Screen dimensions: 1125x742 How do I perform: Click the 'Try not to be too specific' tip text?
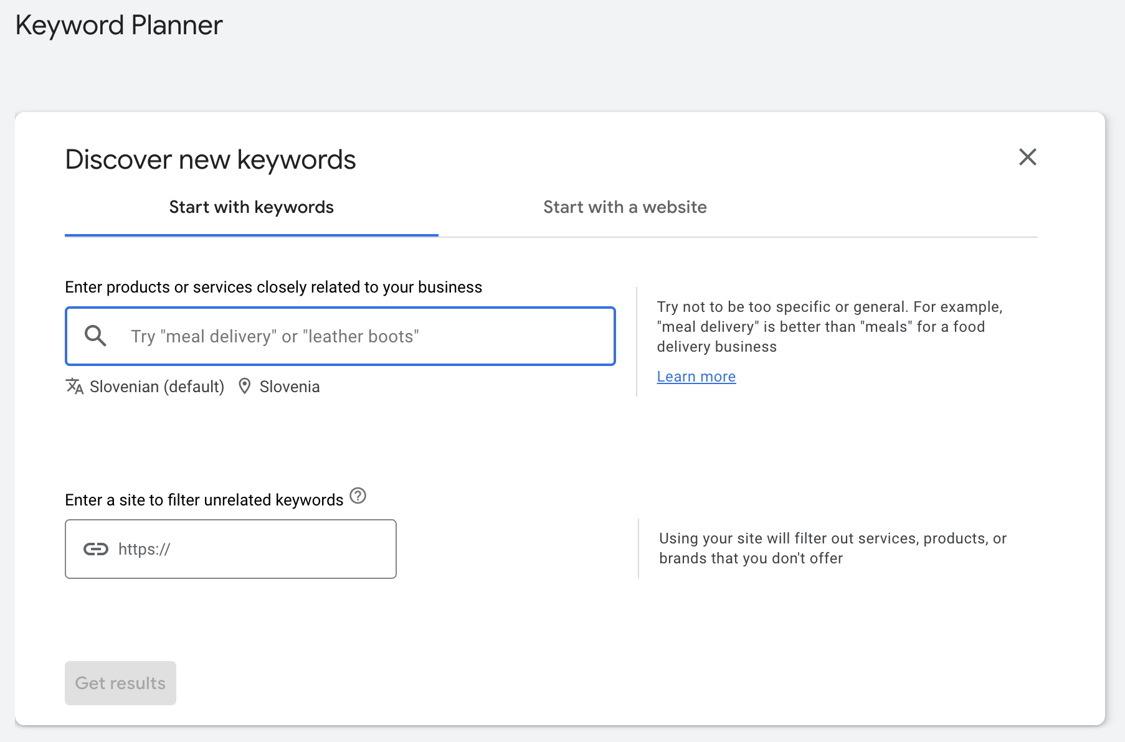(829, 327)
